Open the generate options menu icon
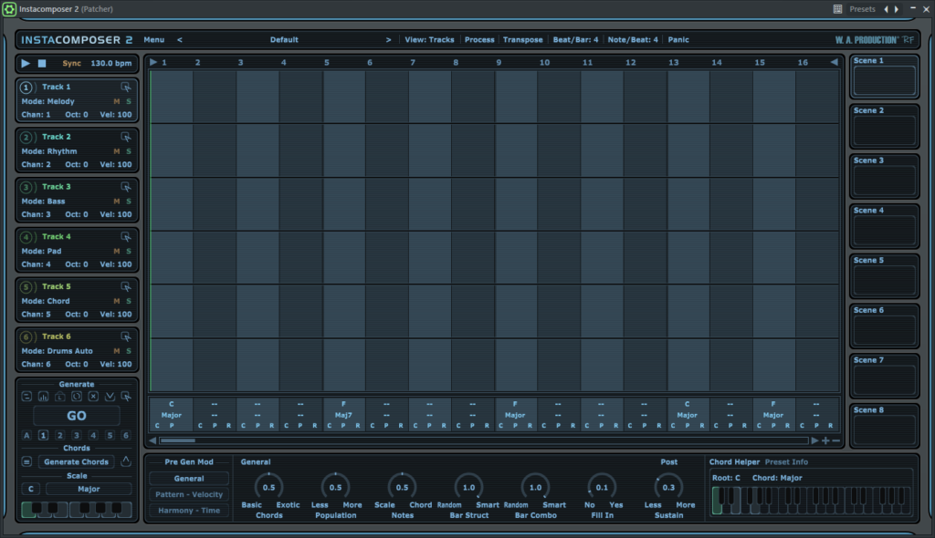Viewport: 935px width, 538px height. click(x=26, y=397)
